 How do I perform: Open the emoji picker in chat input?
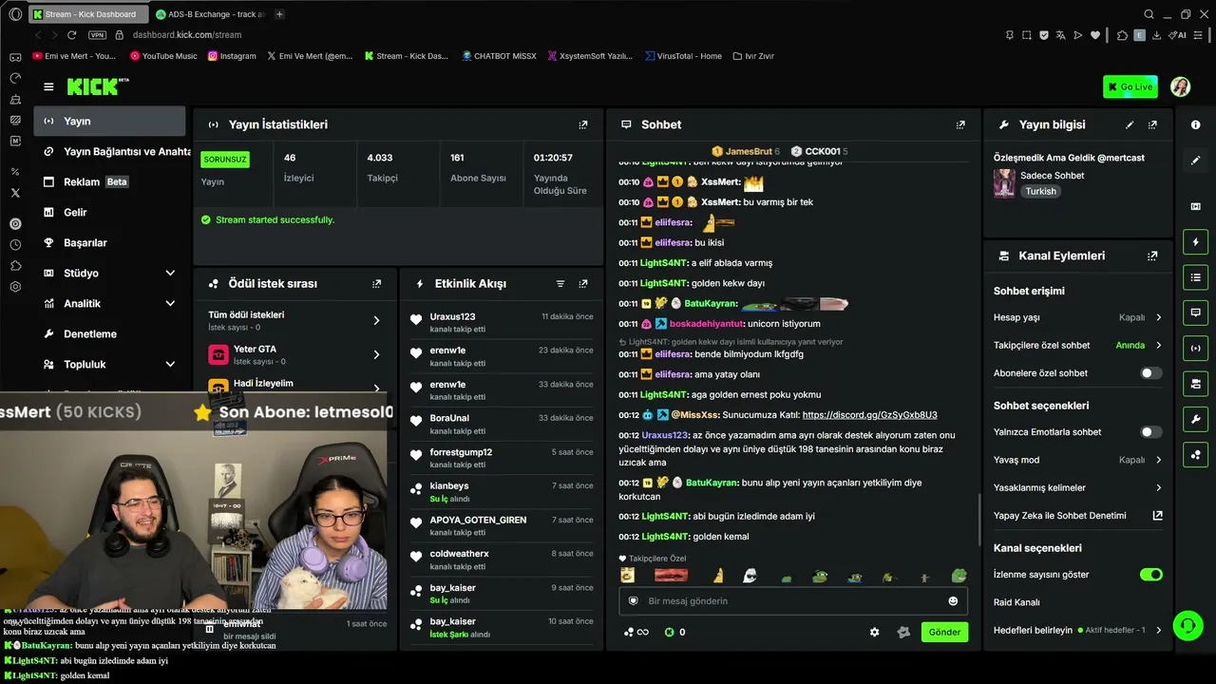(x=953, y=600)
